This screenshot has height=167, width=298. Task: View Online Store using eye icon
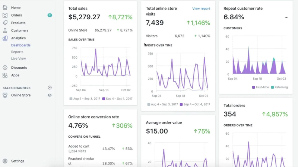pos(50,95)
